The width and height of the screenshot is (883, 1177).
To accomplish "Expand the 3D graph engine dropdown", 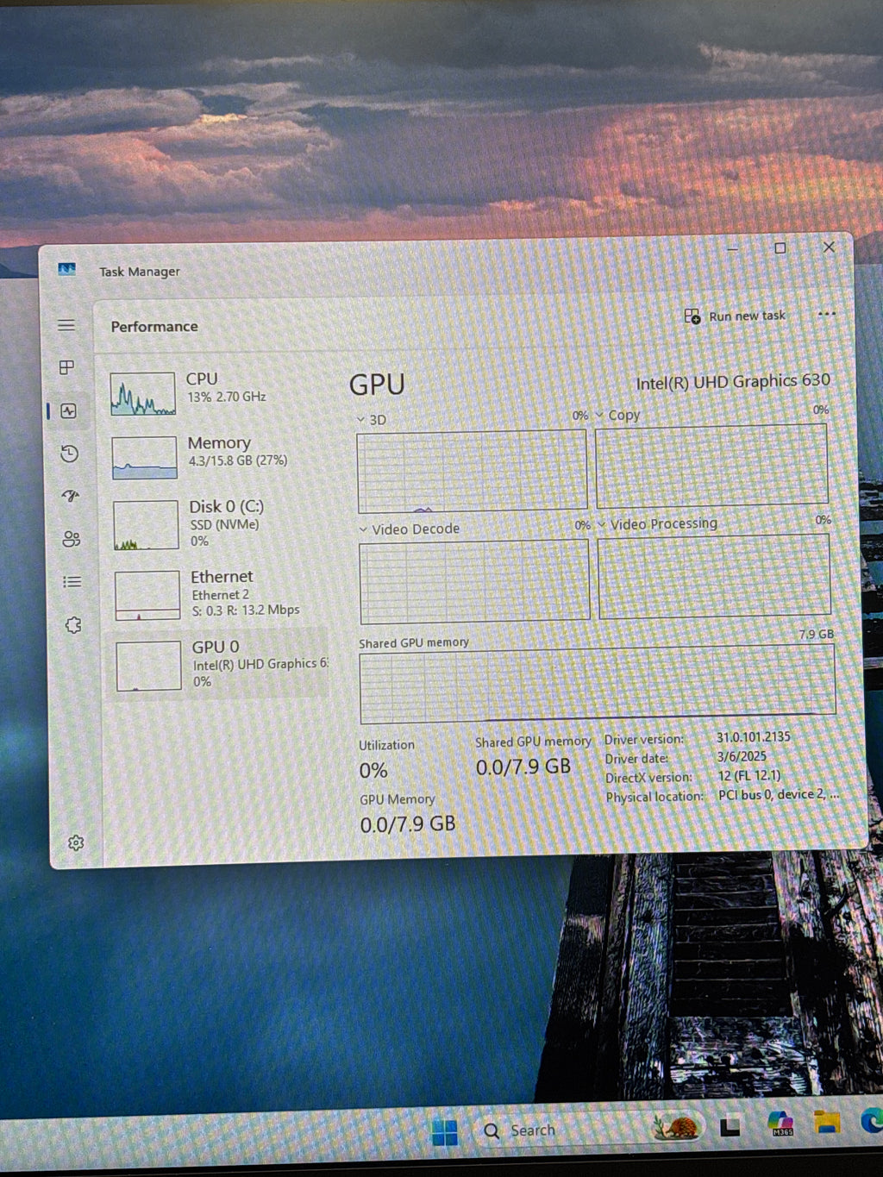I will (x=361, y=420).
